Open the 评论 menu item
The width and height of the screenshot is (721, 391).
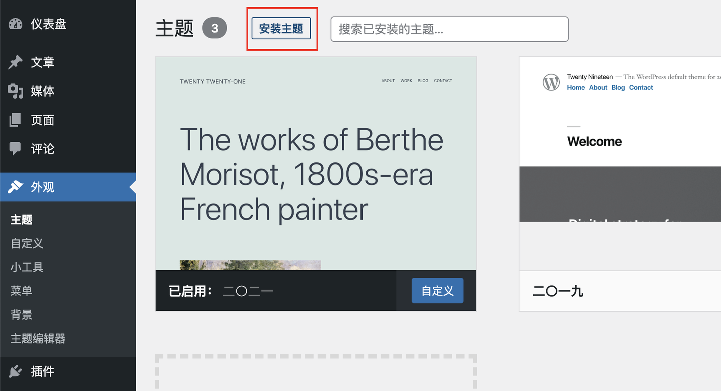click(x=68, y=149)
